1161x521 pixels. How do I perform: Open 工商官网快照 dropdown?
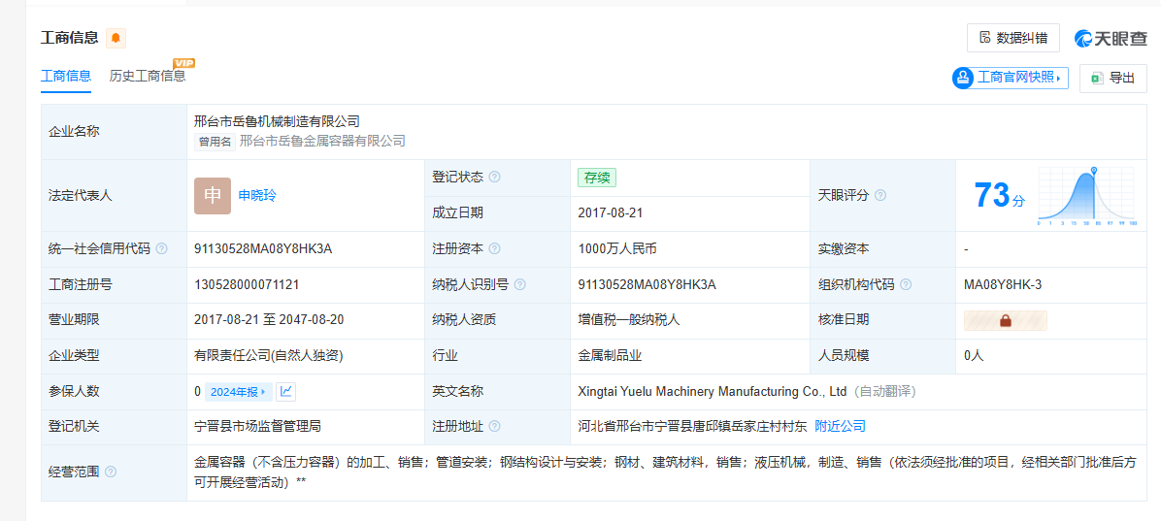click(1010, 78)
